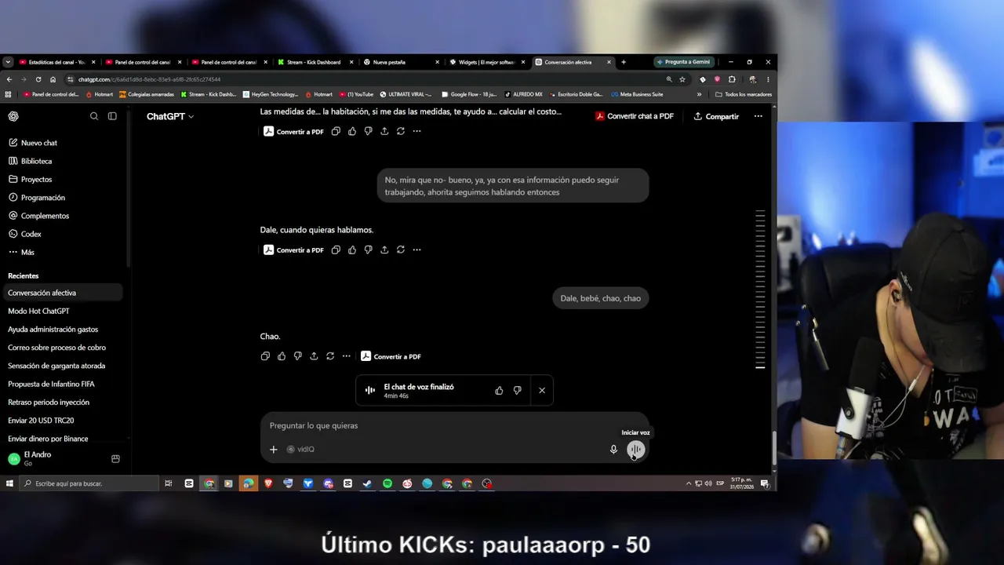1004x565 pixels.
Task: Click the Windows taskbar search box
Action: click(89, 483)
